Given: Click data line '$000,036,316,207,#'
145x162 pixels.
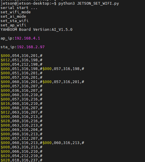Looking at the screenshot, I should click(x=21, y=91).
